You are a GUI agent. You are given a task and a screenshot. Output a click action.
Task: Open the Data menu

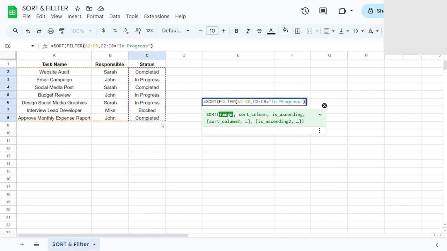click(115, 16)
